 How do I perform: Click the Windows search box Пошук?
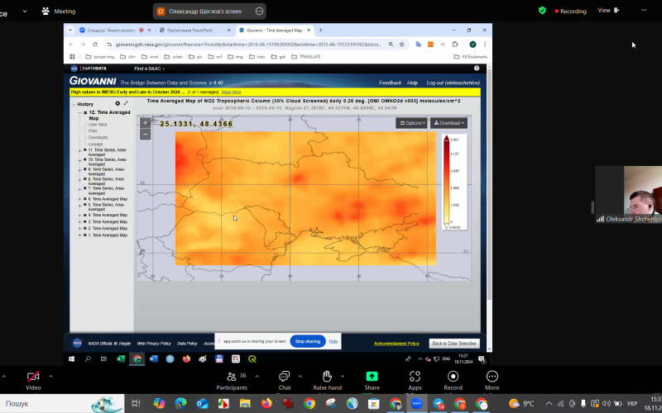click(x=62, y=404)
